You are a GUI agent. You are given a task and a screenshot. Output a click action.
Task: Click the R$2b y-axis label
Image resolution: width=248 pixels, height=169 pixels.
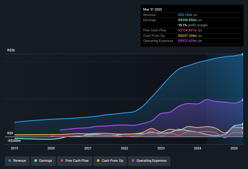11,50
